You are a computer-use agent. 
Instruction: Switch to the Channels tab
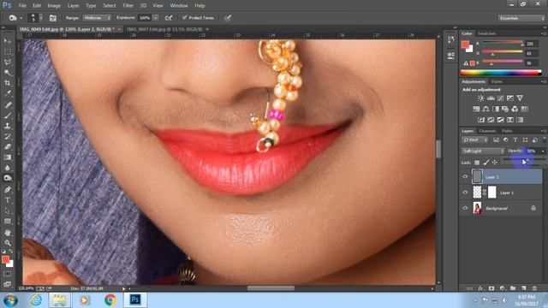[487, 131]
